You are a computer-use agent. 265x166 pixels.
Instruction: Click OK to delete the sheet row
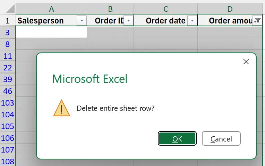pos(177,139)
